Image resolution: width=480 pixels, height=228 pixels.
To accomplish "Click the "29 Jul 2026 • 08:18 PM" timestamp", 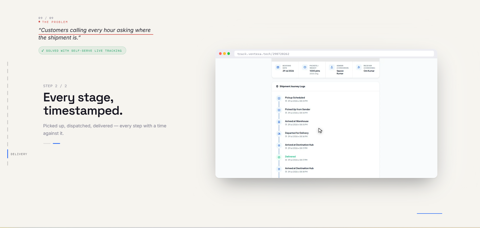I will pos(297,172).
